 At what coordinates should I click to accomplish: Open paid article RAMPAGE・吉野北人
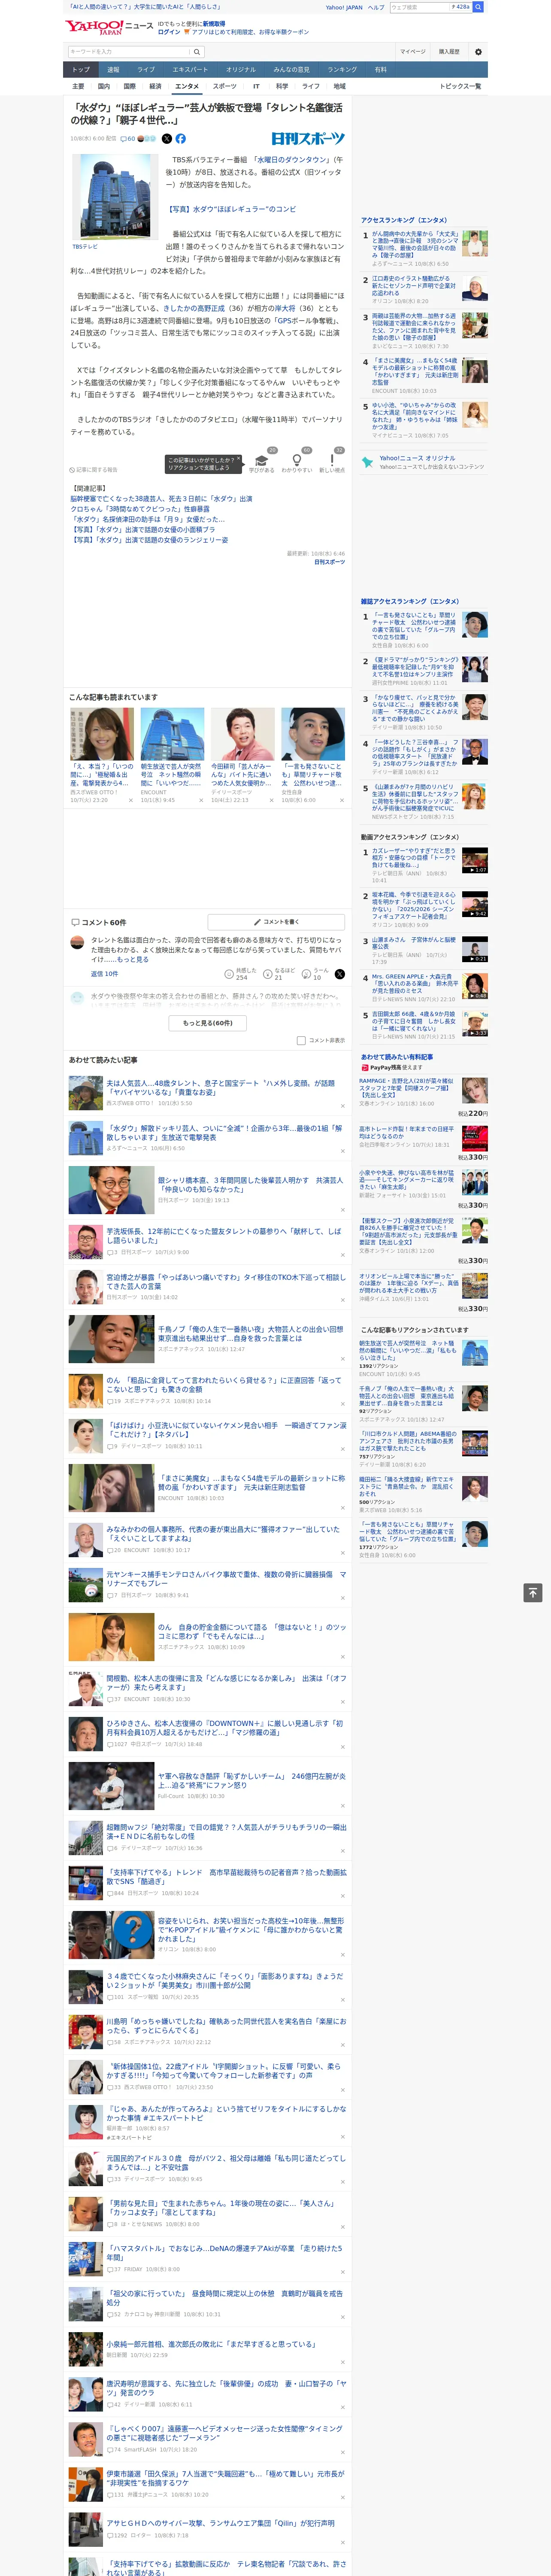406,1088
